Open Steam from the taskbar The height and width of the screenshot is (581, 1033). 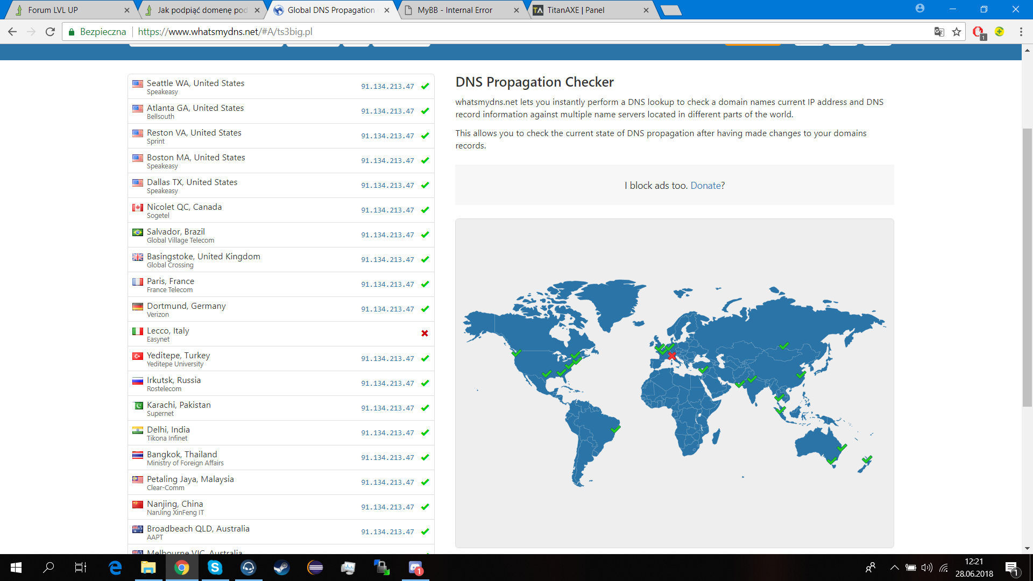click(281, 568)
